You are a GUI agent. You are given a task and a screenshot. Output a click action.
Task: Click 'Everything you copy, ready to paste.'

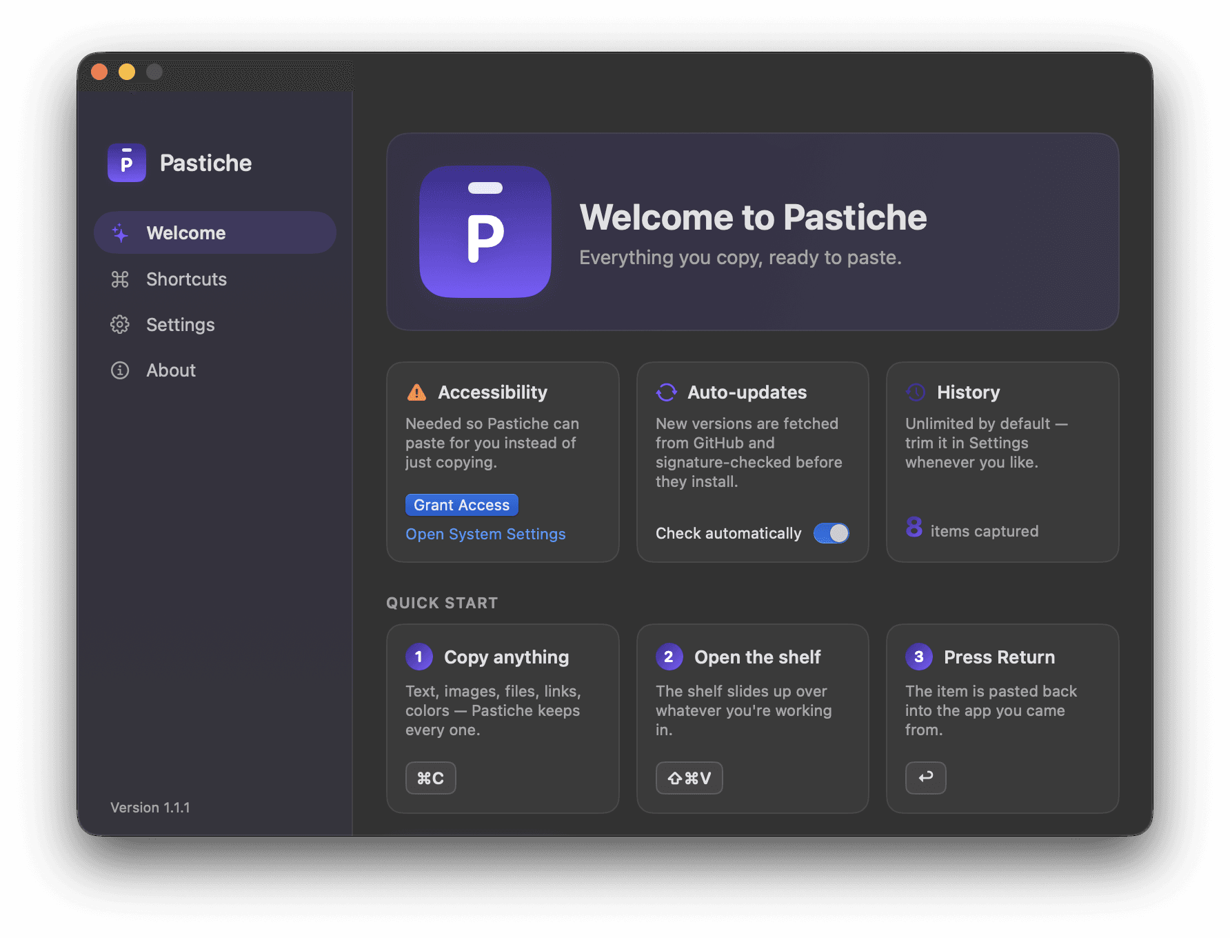[x=740, y=257]
